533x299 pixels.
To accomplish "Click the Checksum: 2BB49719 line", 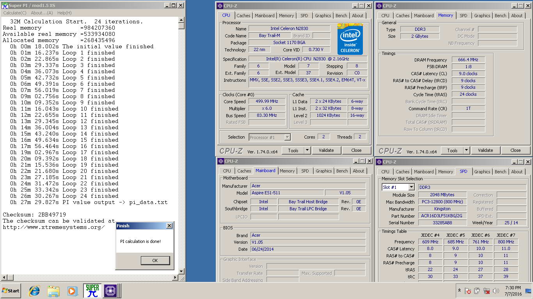I will (x=34, y=215).
